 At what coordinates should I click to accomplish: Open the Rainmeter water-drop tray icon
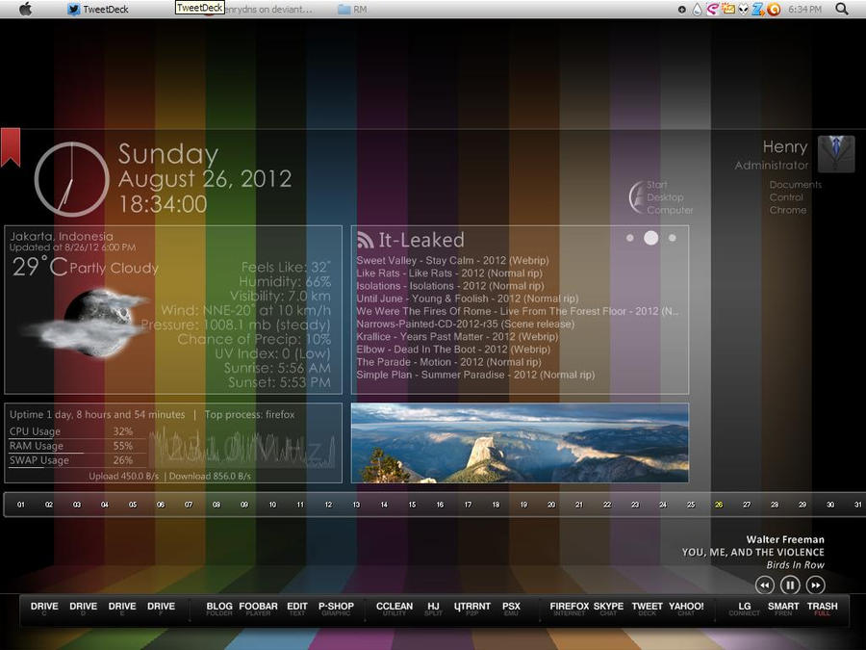pos(697,10)
